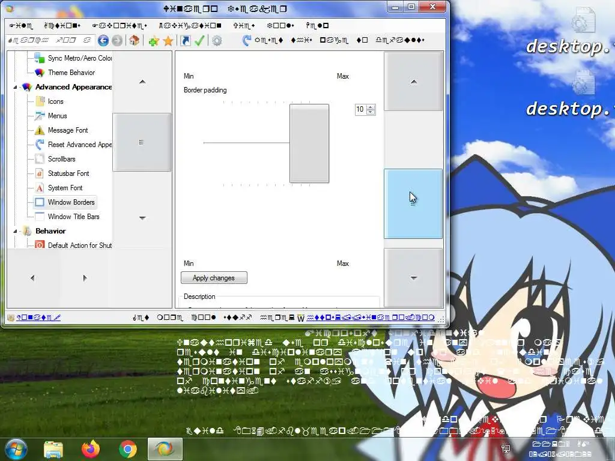Click the settings pane scrollbar up arrow
The image size is (615, 461).
(x=413, y=82)
